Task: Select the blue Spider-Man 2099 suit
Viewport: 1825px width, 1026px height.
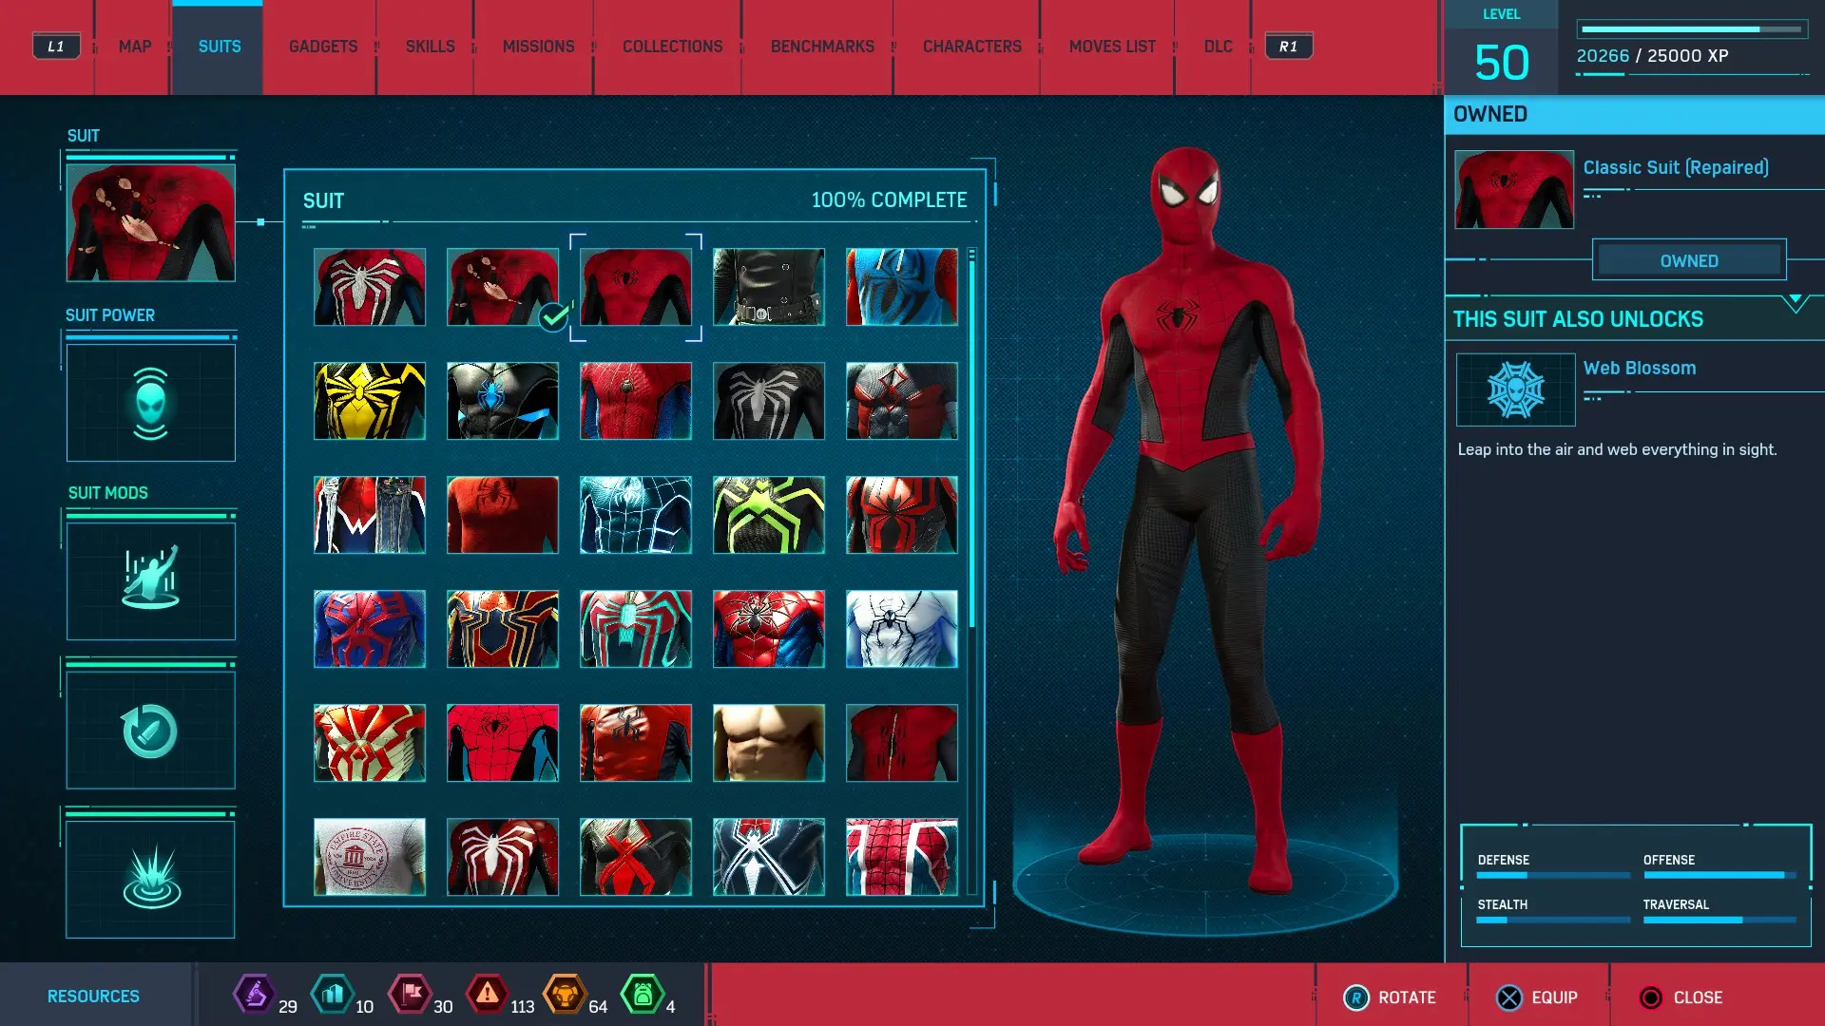Action: [370, 629]
